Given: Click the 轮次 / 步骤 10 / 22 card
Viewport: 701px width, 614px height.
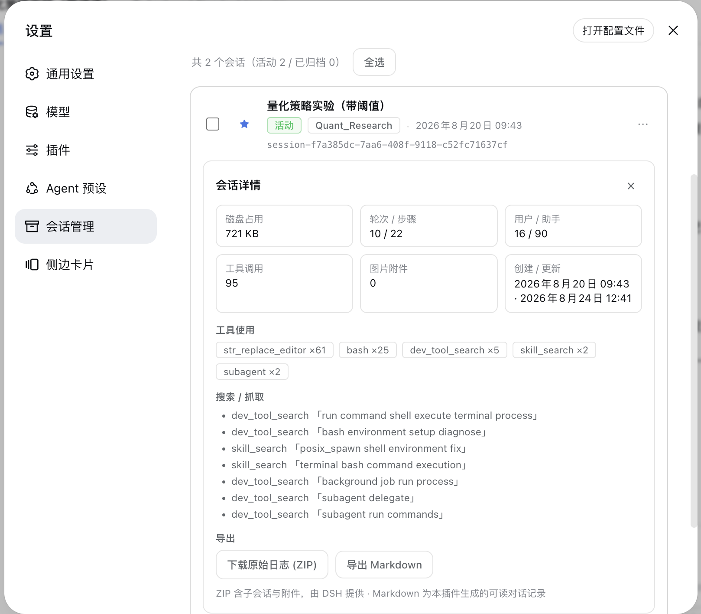Looking at the screenshot, I should (x=429, y=226).
